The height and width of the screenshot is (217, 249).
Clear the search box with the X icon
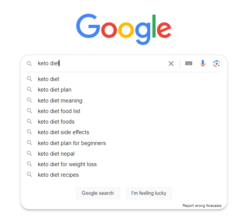tap(171, 63)
